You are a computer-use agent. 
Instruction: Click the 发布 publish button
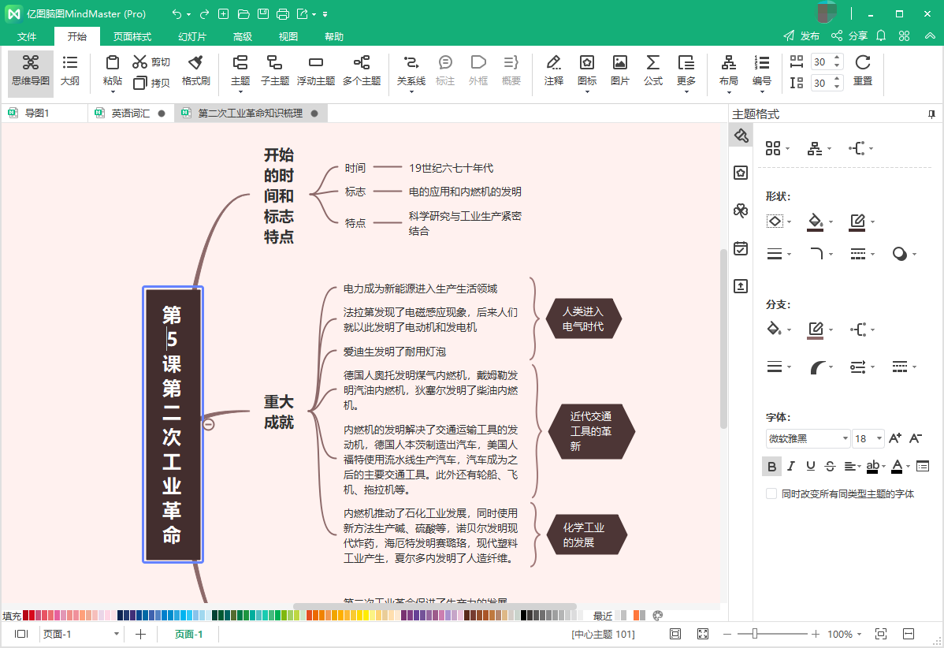tap(801, 36)
